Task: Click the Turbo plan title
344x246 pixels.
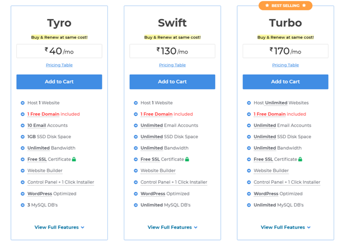Action: tap(285, 23)
